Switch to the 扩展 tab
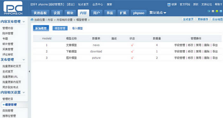This screenshot has height=118, width=223. coord(123,13)
